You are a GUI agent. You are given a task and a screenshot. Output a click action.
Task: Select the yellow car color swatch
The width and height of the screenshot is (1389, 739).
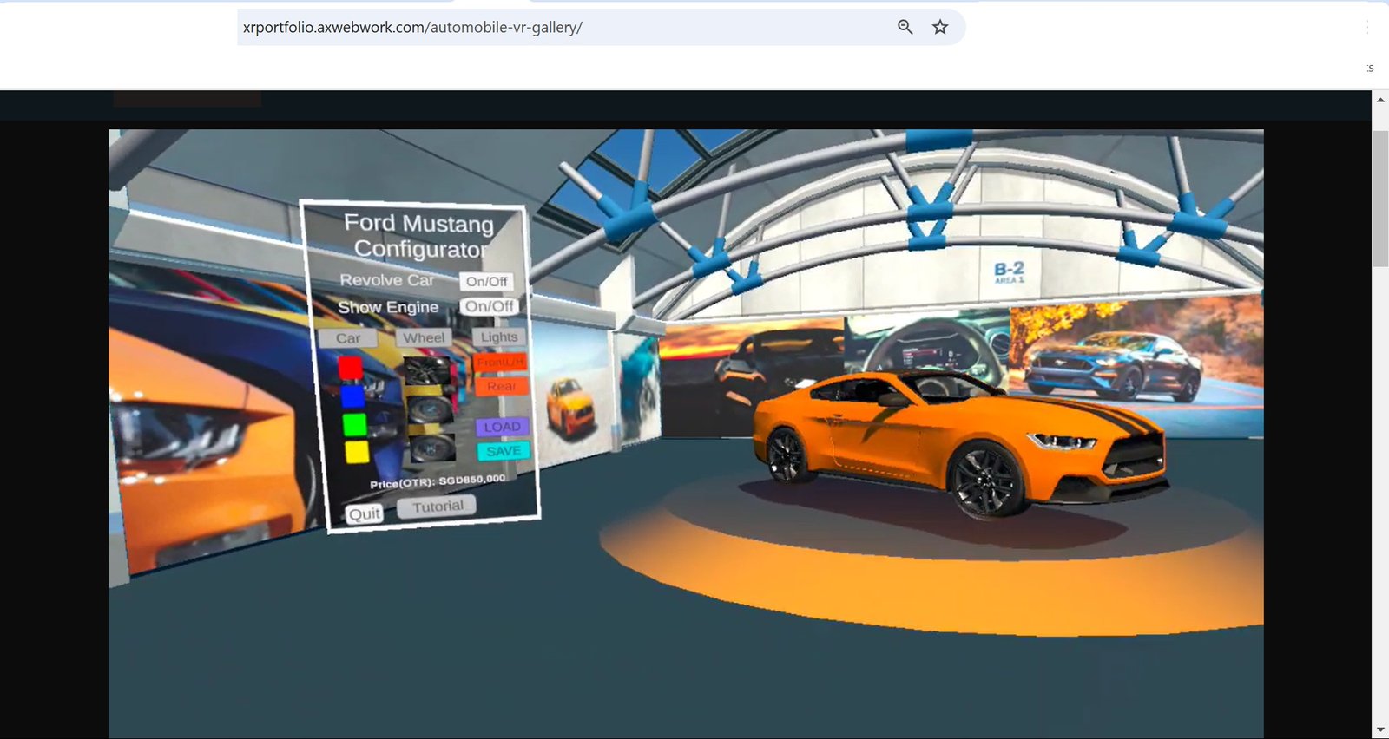(357, 452)
